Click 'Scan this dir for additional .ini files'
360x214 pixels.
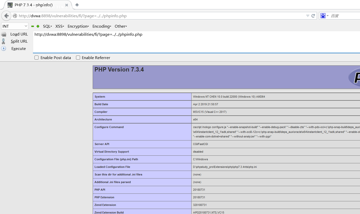click(118, 174)
